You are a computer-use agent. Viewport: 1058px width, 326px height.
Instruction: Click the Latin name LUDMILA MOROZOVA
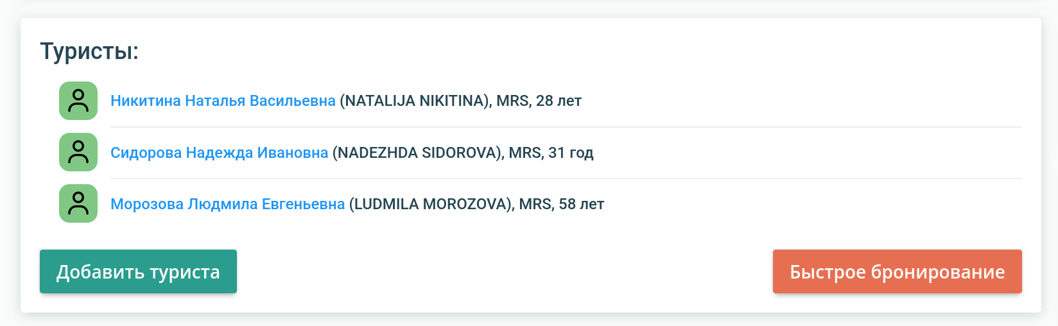click(x=431, y=204)
